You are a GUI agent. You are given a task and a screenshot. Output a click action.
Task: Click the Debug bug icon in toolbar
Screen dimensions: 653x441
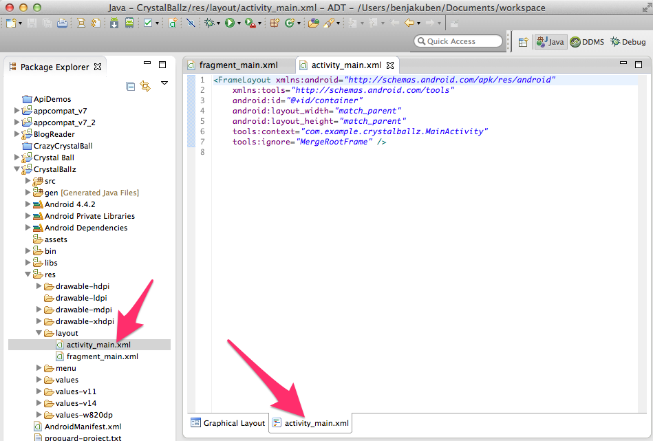pos(209,23)
